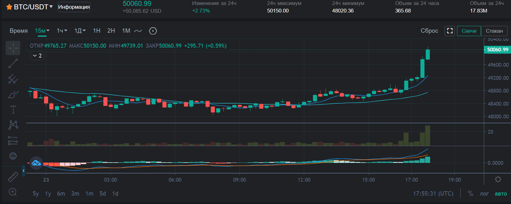Toggle the percent scale mode
The image size is (511, 204).
(x=470, y=193)
